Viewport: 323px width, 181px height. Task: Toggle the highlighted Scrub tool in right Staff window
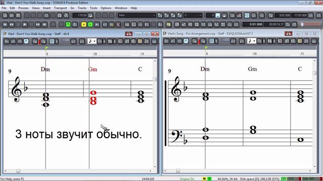(x=186, y=41)
